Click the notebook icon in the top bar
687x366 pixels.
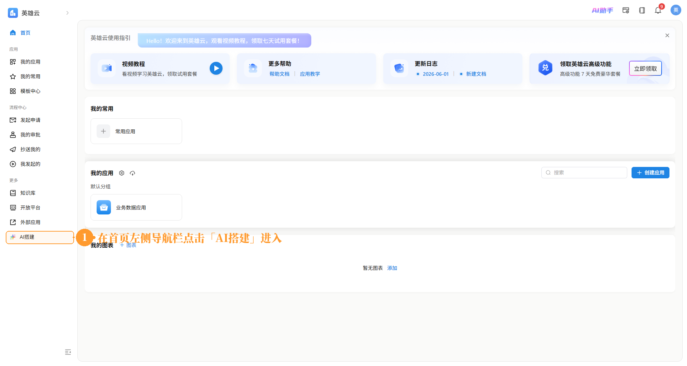642,10
